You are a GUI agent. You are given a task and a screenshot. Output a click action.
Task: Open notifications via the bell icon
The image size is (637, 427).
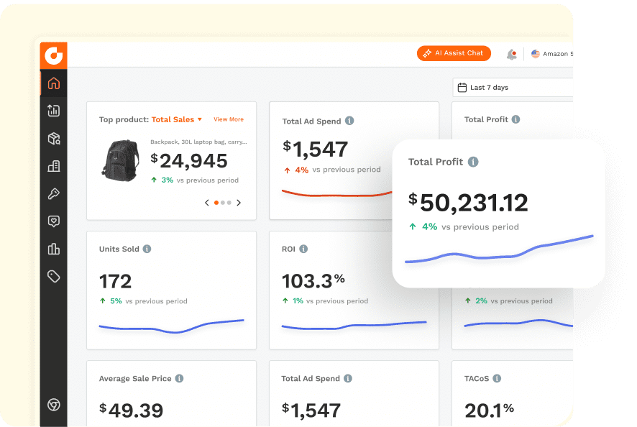[x=511, y=53]
